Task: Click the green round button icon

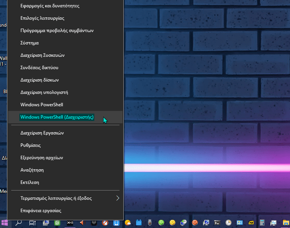Action: coord(161,223)
